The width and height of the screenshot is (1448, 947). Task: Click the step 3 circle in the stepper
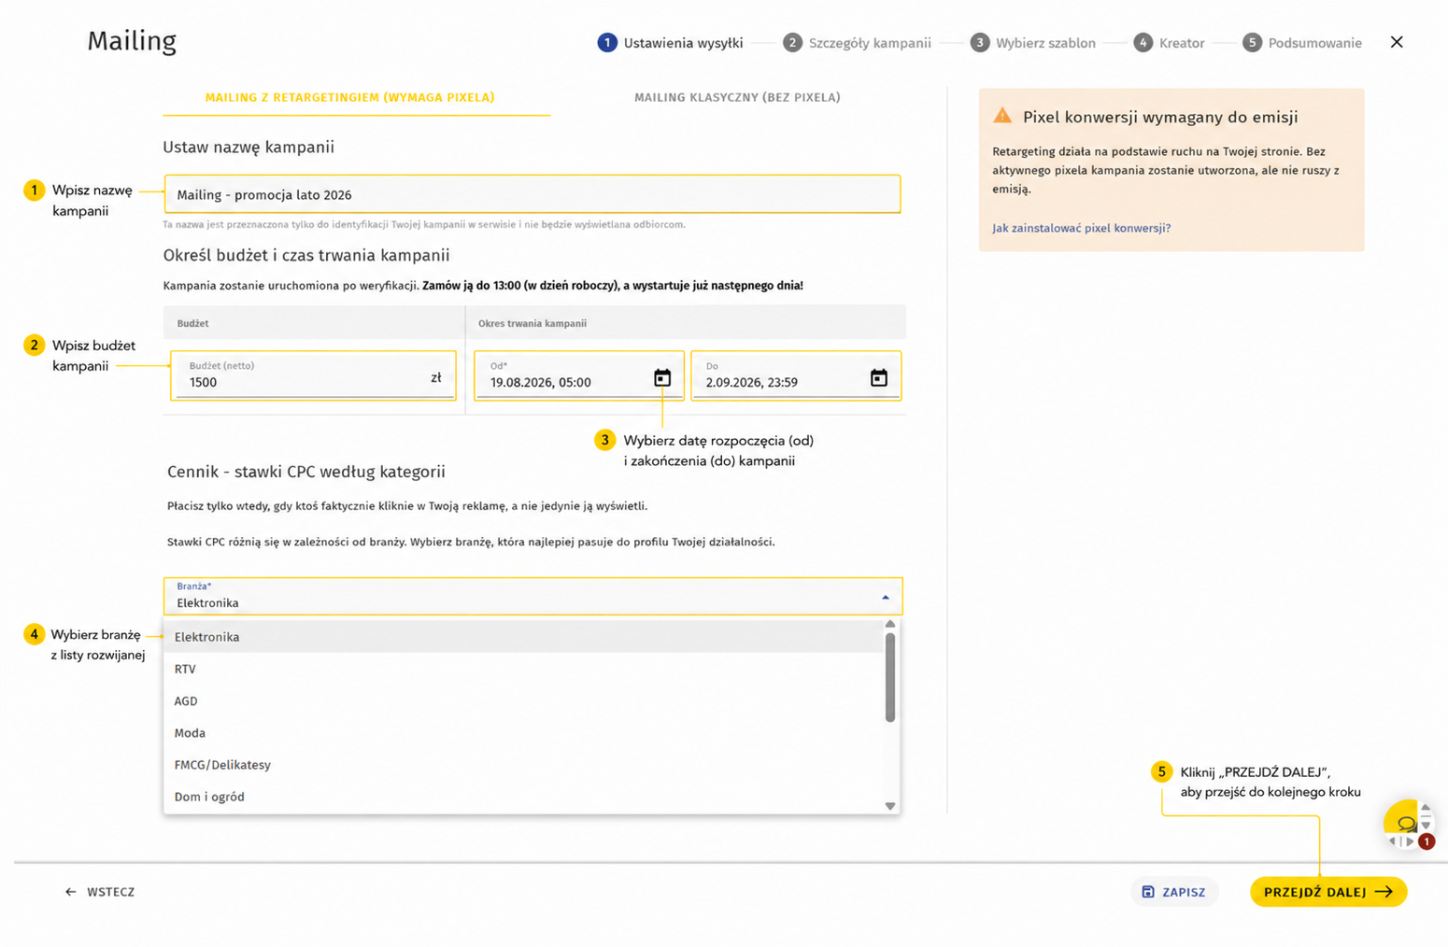(x=979, y=42)
